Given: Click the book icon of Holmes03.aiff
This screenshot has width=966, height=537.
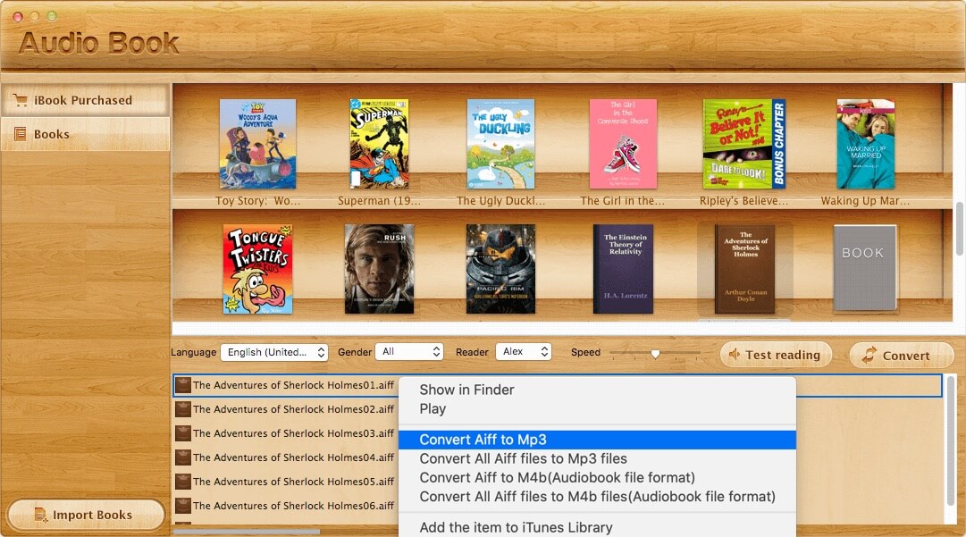Looking at the screenshot, I should tap(183, 433).
